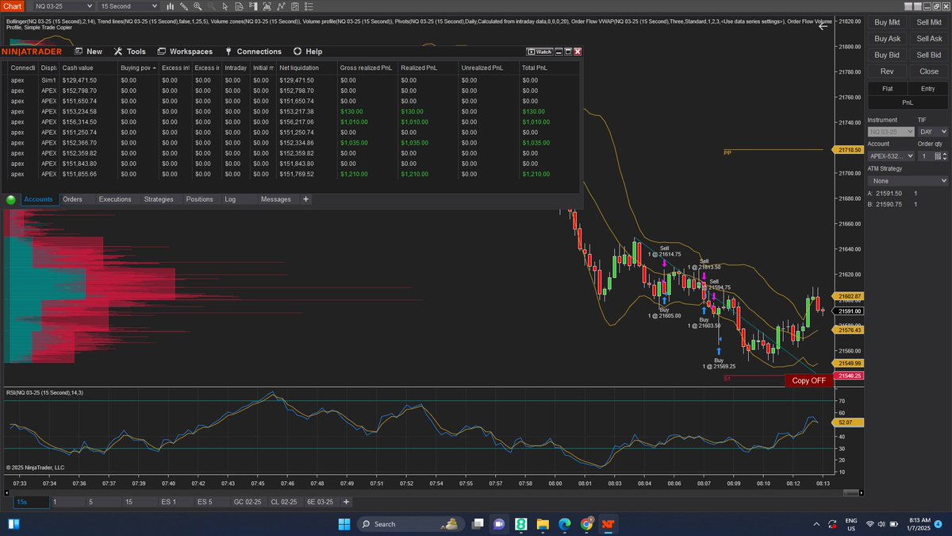Click the Watch button in Control Center
The image size is (952, 536).
539,51
